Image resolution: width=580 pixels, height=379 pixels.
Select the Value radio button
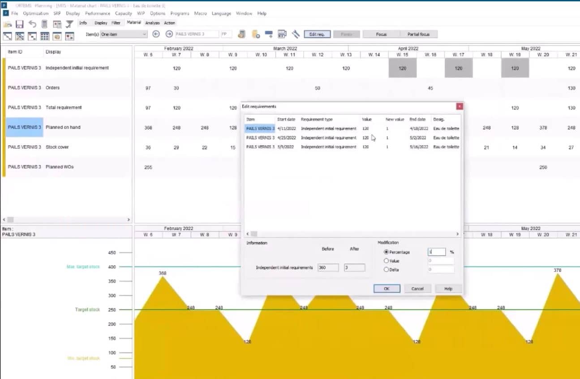[386, 261]
